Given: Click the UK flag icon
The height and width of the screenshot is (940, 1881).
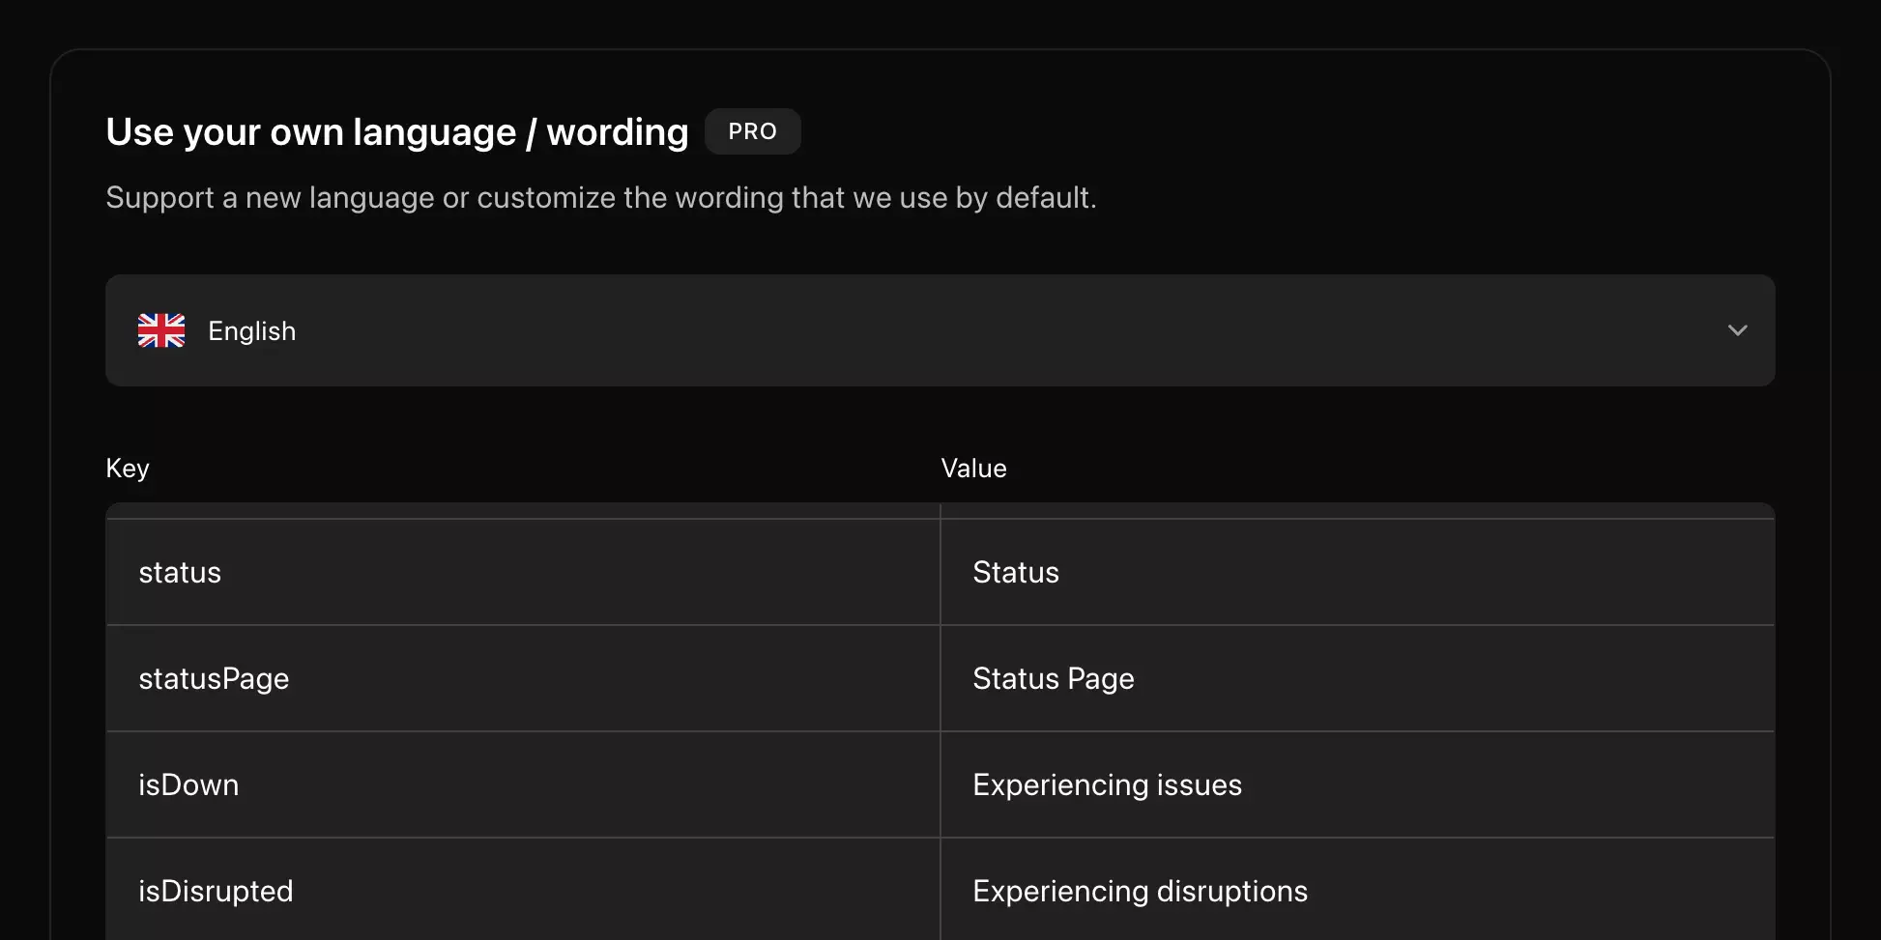Looking at the screenshot, I should click(x=161, y=330).
